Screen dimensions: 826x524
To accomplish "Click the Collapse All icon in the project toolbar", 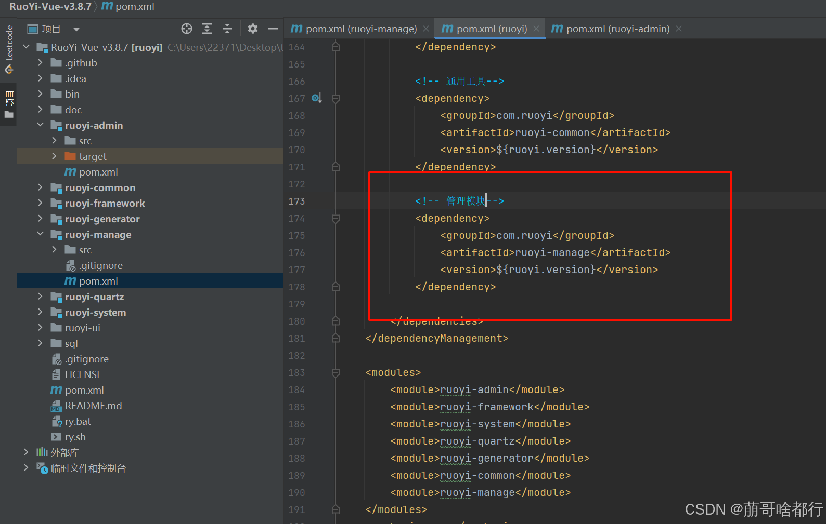I will 227,29.
